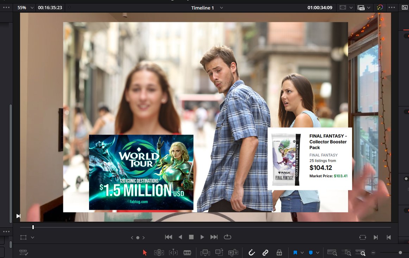Open the viewer overlay mode dropdown
Image resolution: width=409 pixels, height=258 pixels.
pos(33,237)
